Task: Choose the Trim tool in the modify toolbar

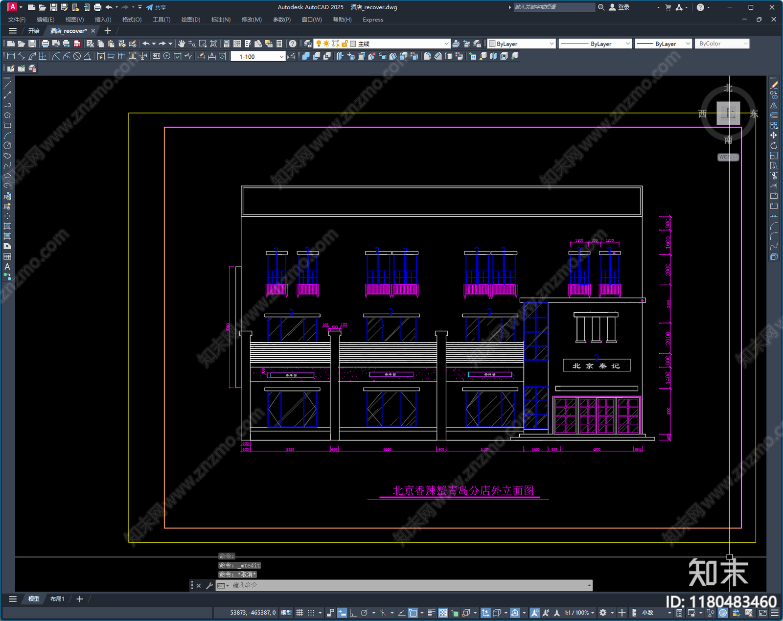Action: [774, 176]
